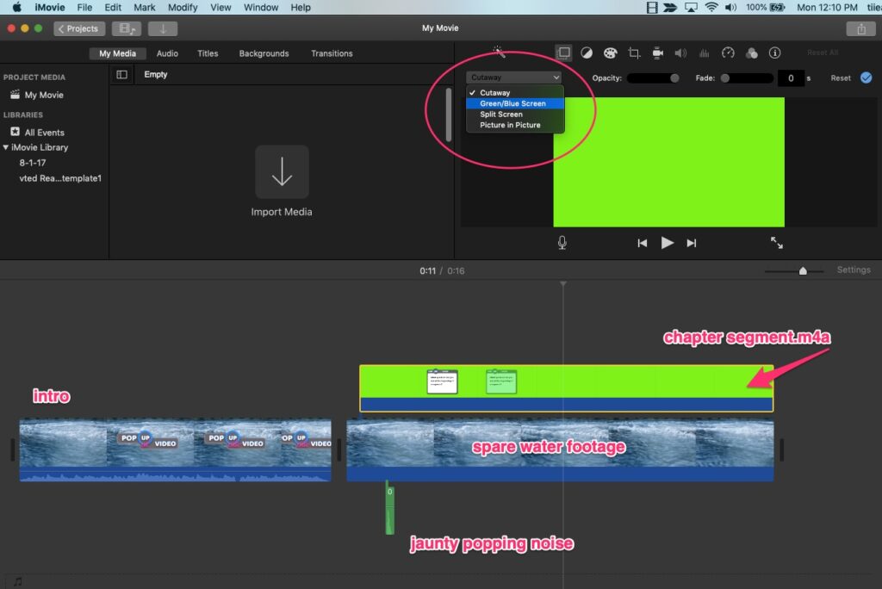Select the My Movie project media
The width and height of the screenshot is (882, 589).
pos(43,95)
